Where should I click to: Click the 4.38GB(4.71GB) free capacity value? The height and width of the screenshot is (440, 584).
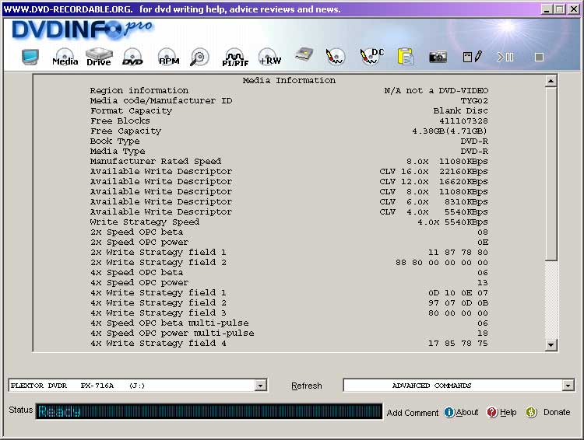click(449, 131)
